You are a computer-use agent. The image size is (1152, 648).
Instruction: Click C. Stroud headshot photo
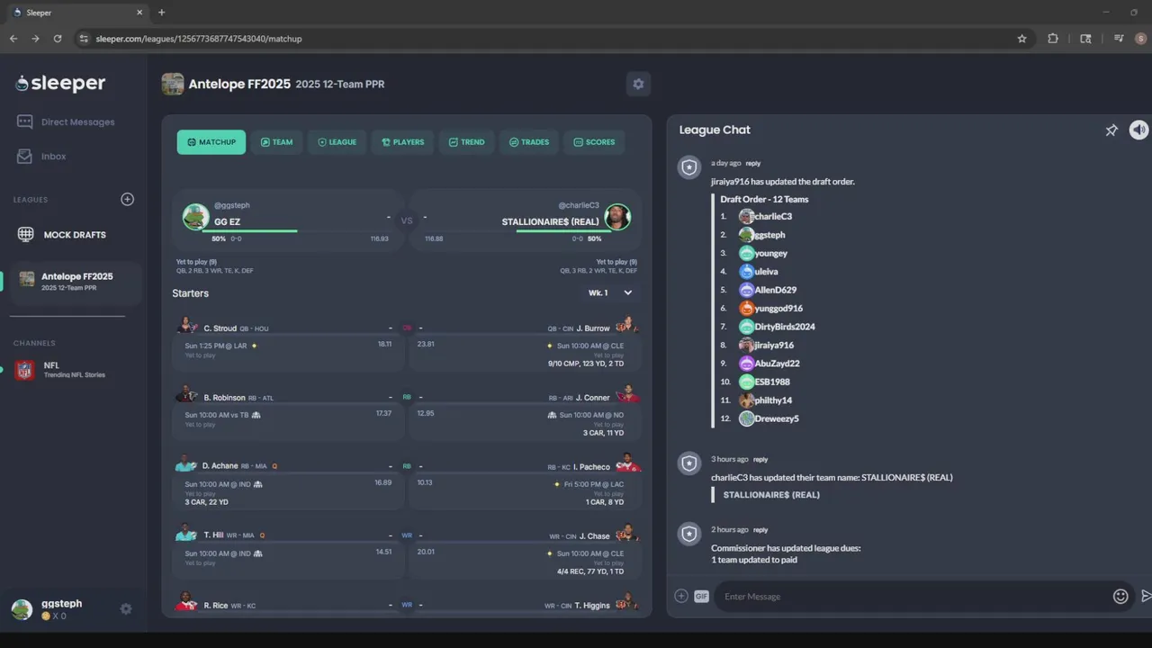[x=187, y=326]
